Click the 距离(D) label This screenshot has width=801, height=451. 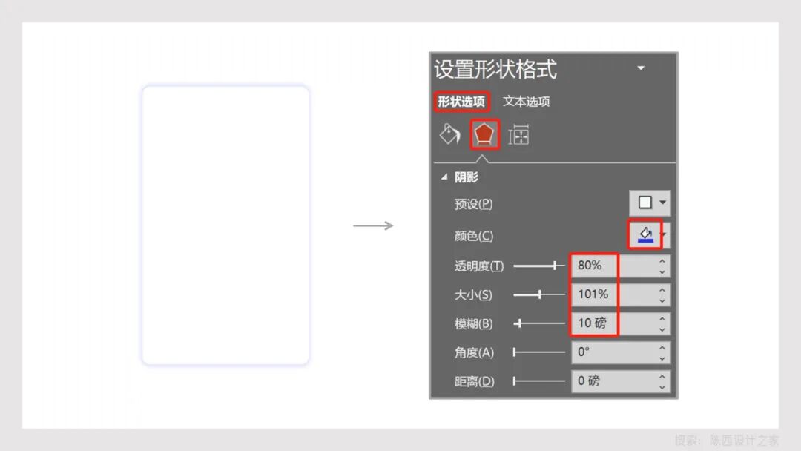[474, 381]
